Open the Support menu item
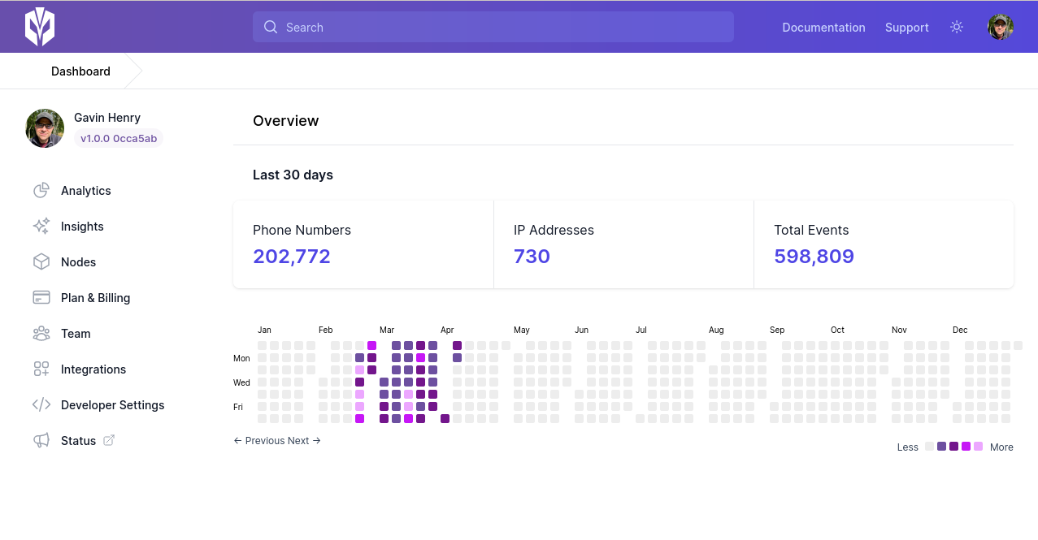This screenshot has width=1038, height=540. pyautogui.click(x=906, y=27)
